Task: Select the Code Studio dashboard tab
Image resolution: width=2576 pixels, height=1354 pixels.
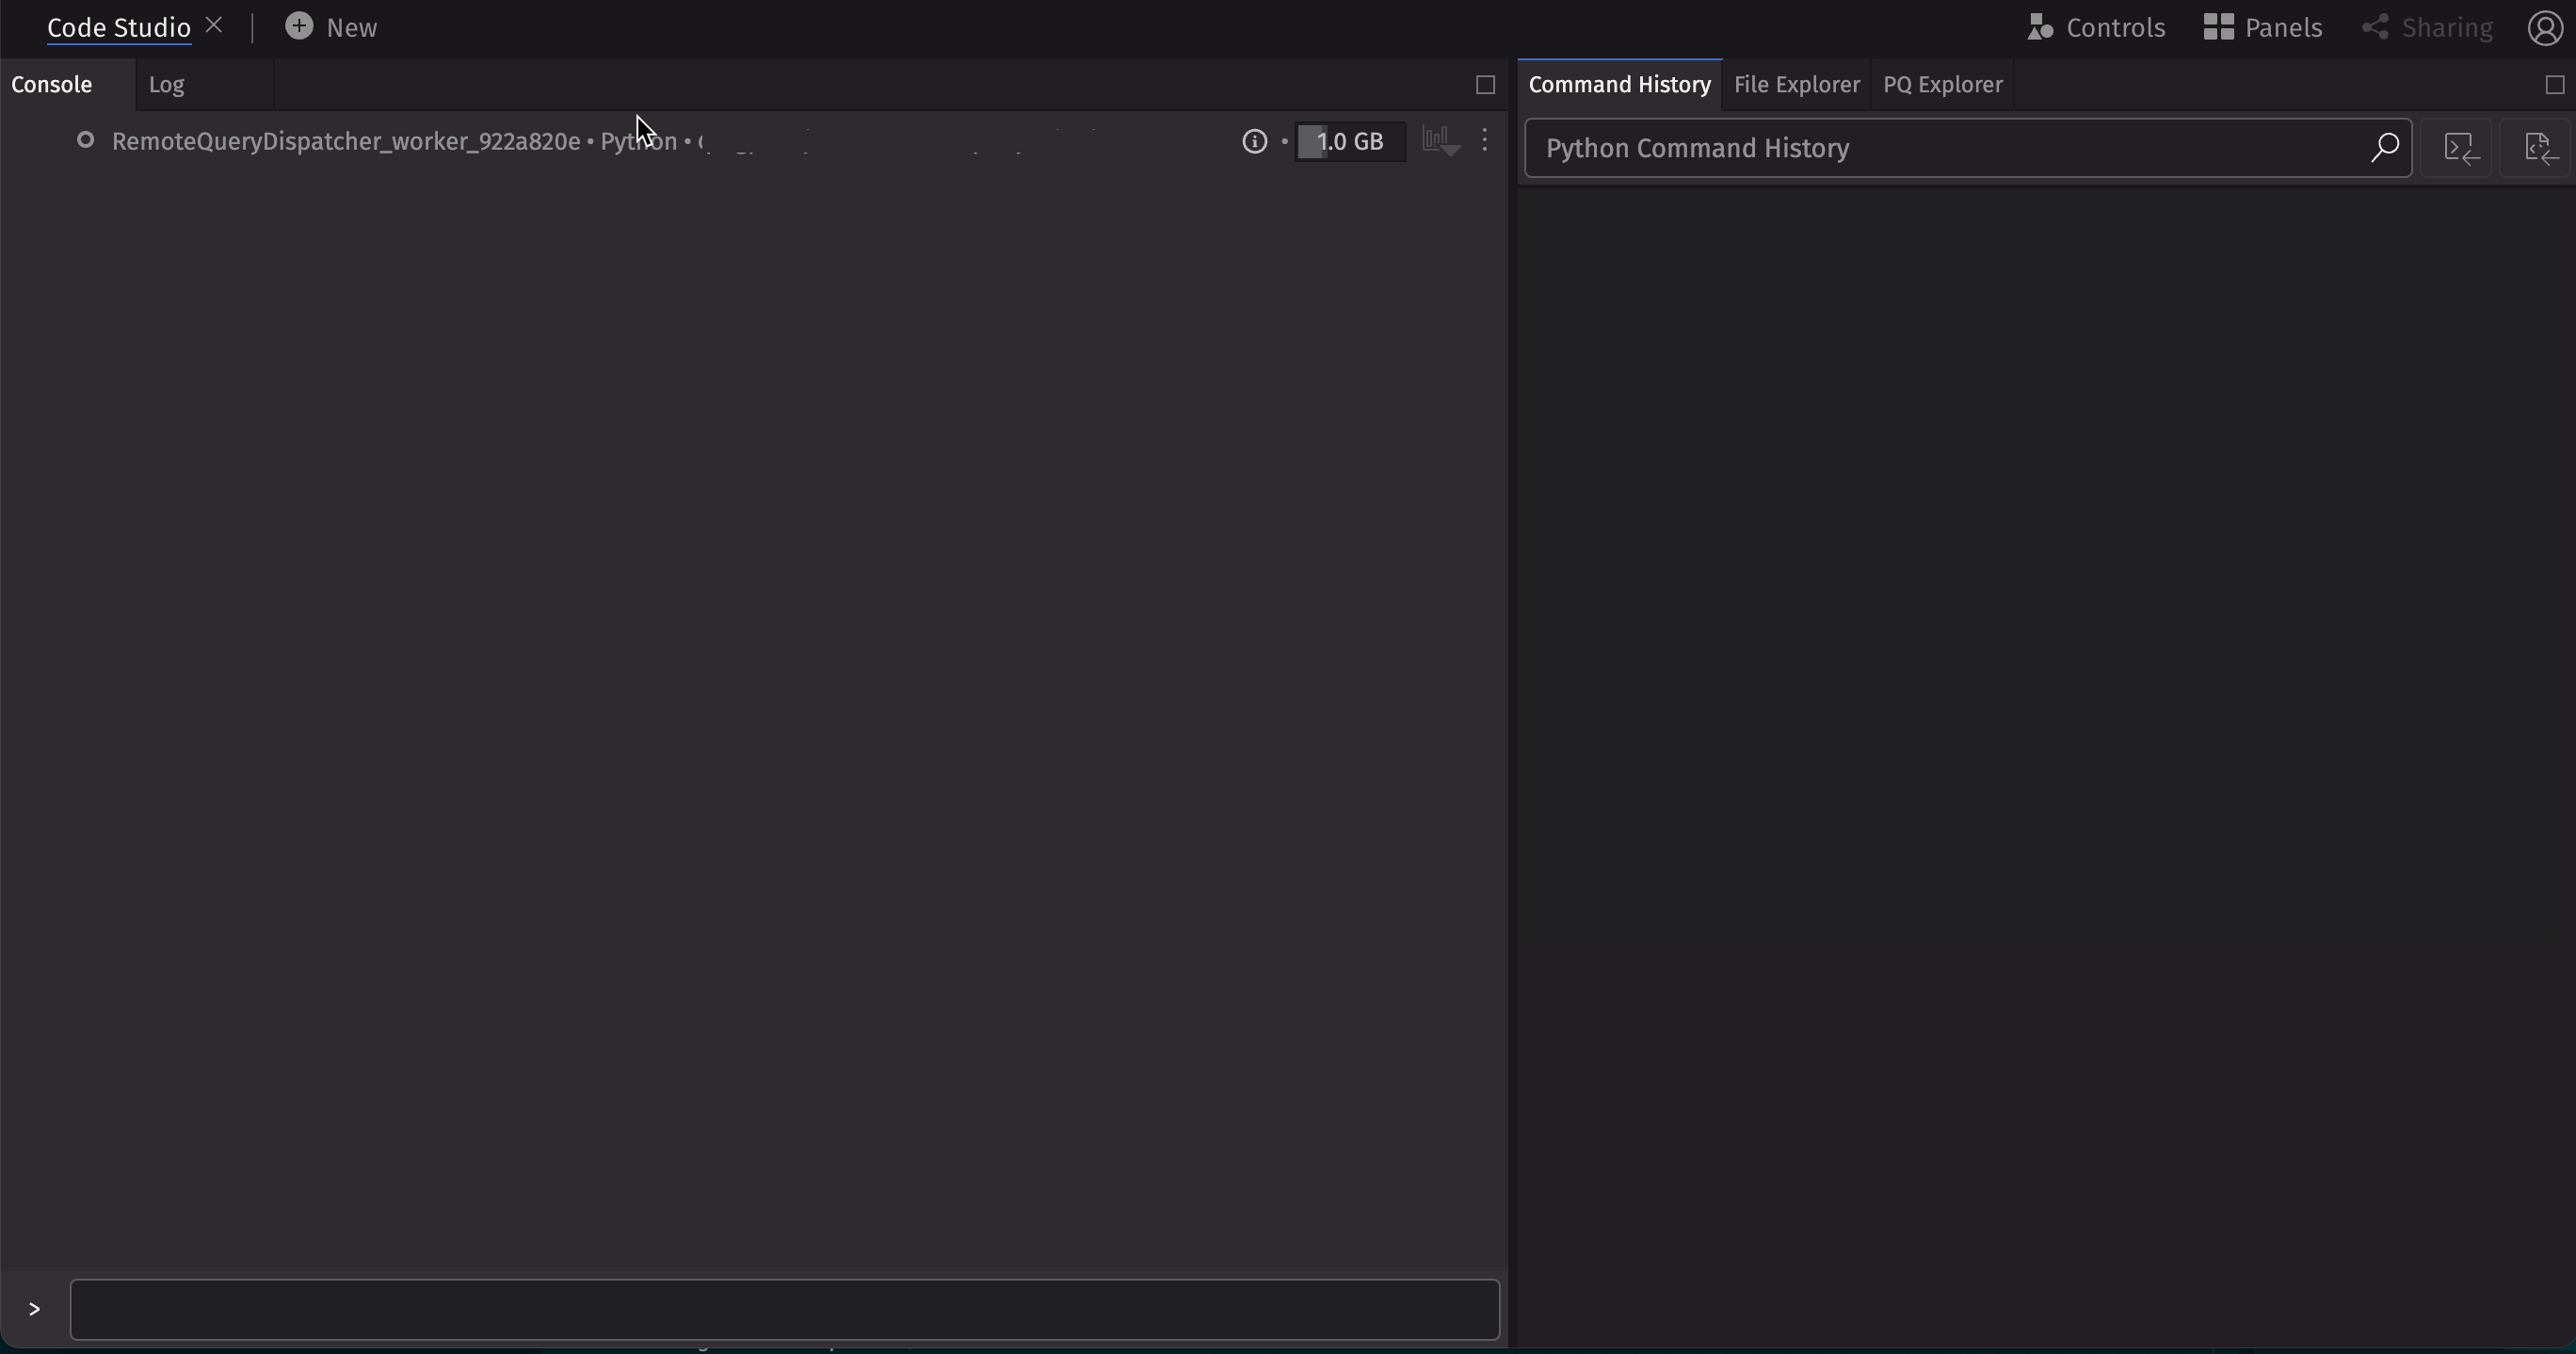Action: tap(119, 28)
